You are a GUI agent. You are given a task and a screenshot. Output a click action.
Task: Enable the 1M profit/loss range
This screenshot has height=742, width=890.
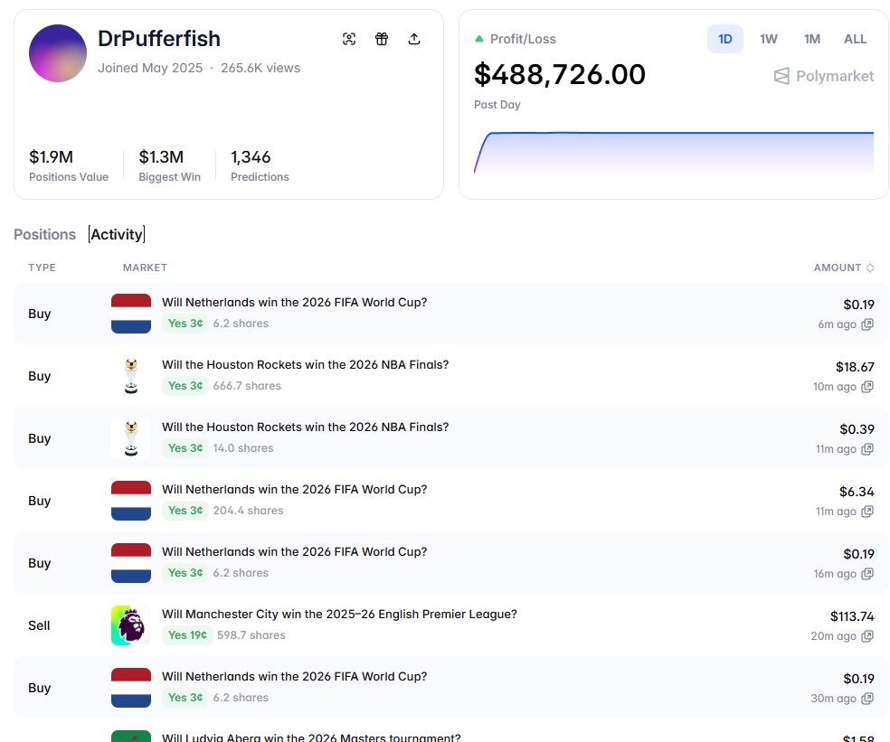(810, 39)
